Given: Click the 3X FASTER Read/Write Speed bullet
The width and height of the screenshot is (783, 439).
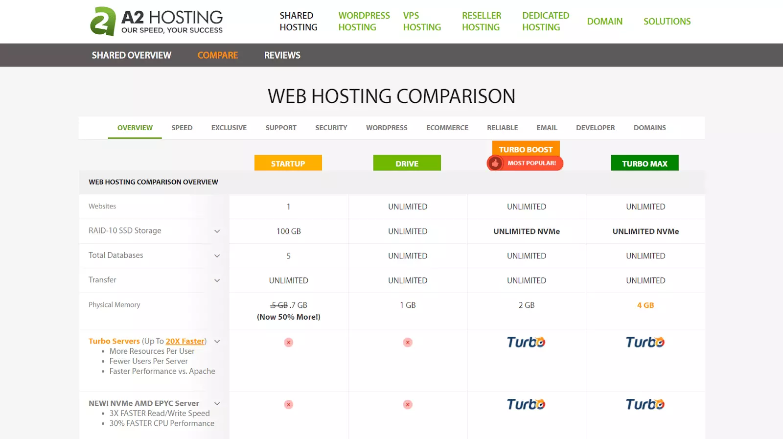Looking at the screenshot, I should [160, 413].
